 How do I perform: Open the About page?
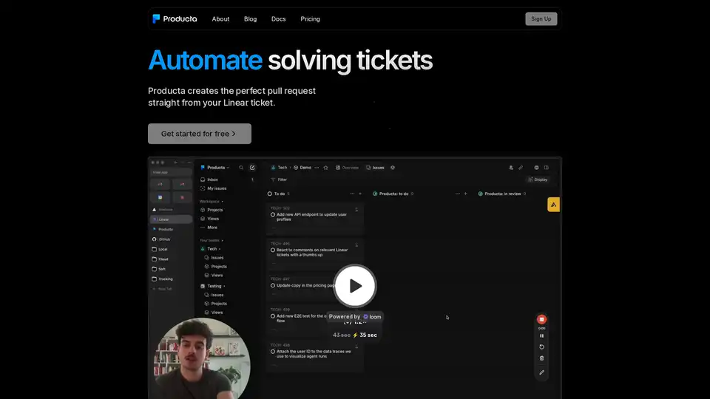tap(220, 19)
